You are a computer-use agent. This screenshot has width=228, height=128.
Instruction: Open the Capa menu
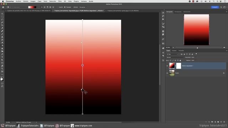(40, 1)
